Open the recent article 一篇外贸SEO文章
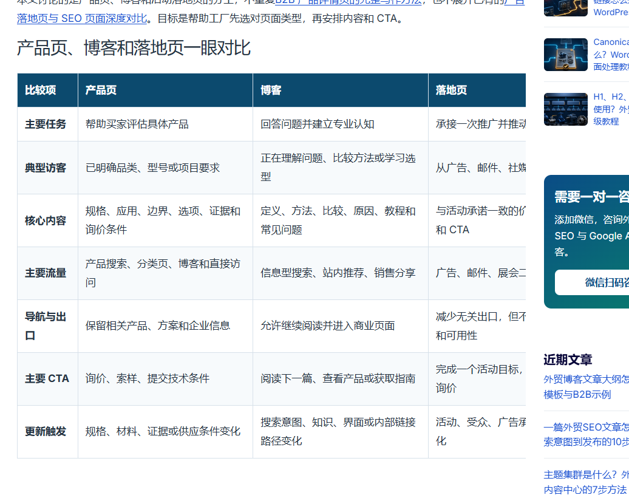 (586, 435)
